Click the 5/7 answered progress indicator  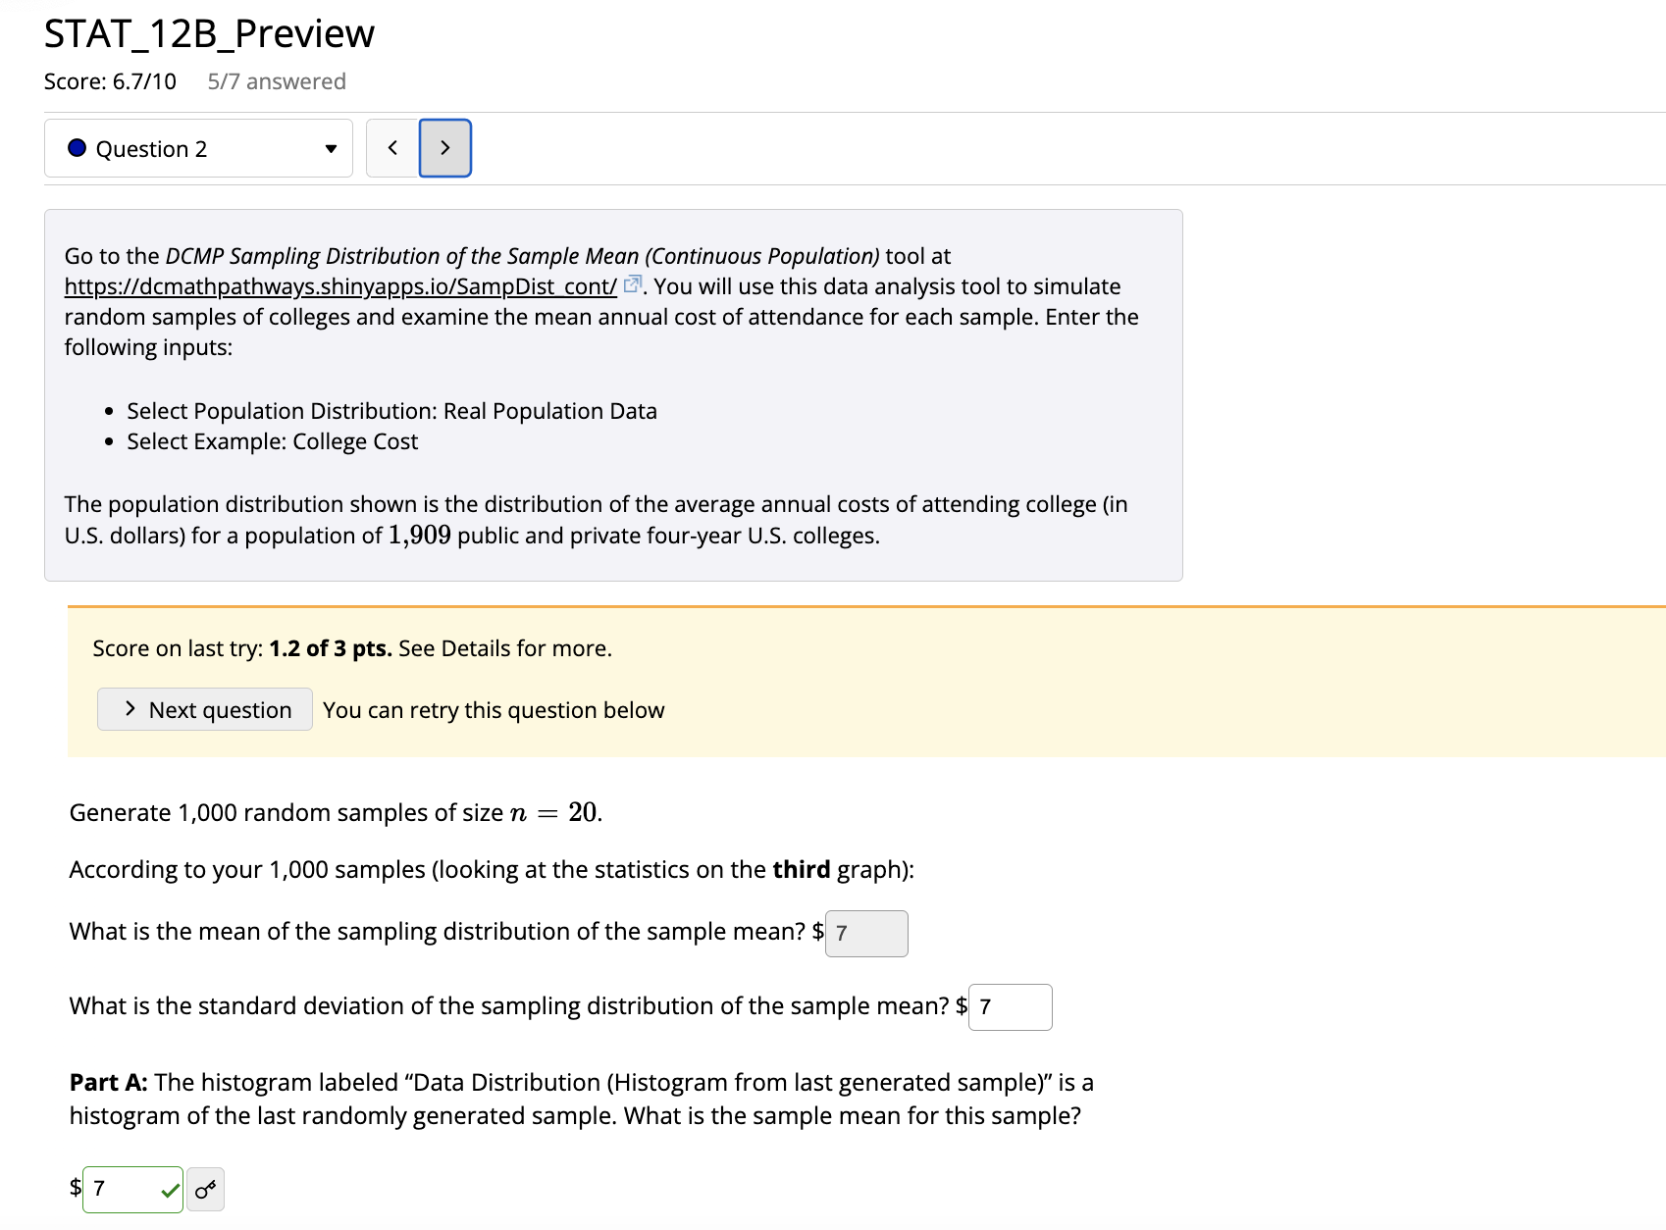(276, 81)
